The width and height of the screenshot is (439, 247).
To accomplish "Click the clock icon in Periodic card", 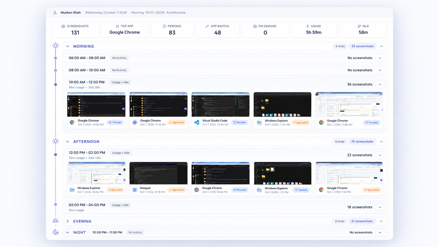I will (164, 26).
